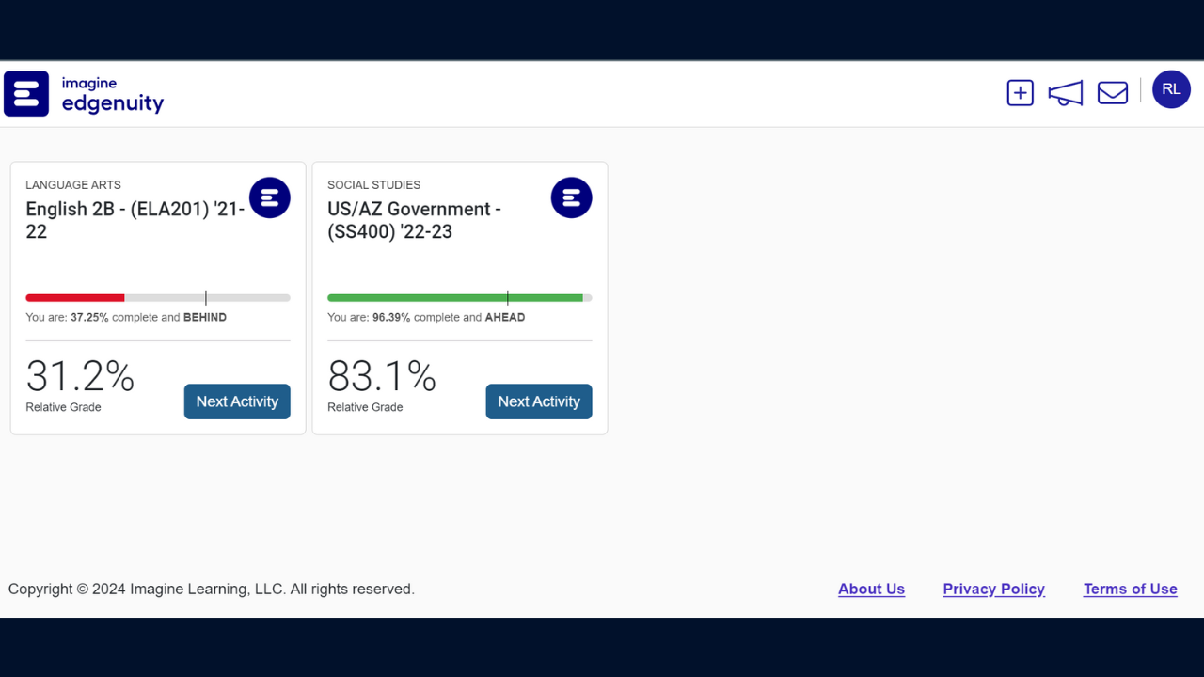The width and height of the screenshot is (1204, 677).
Task: Click the edgenuity wordmark in the header
Action: 112,103
